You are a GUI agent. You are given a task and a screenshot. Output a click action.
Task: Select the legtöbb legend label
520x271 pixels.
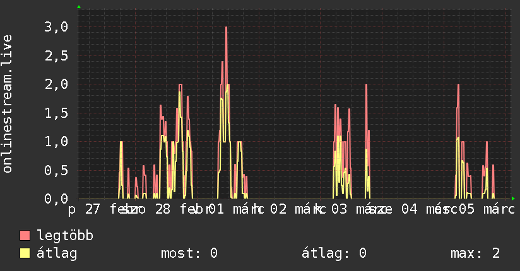click(x=65, y=236)
